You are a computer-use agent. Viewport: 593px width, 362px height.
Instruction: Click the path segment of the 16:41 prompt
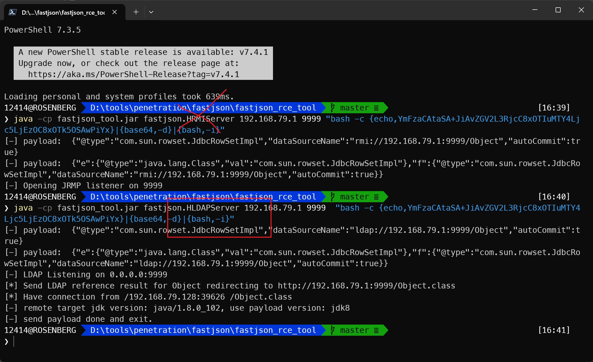pos(203,330)
